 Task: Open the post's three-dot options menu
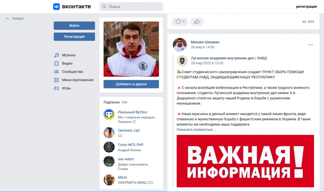[311, 45]
